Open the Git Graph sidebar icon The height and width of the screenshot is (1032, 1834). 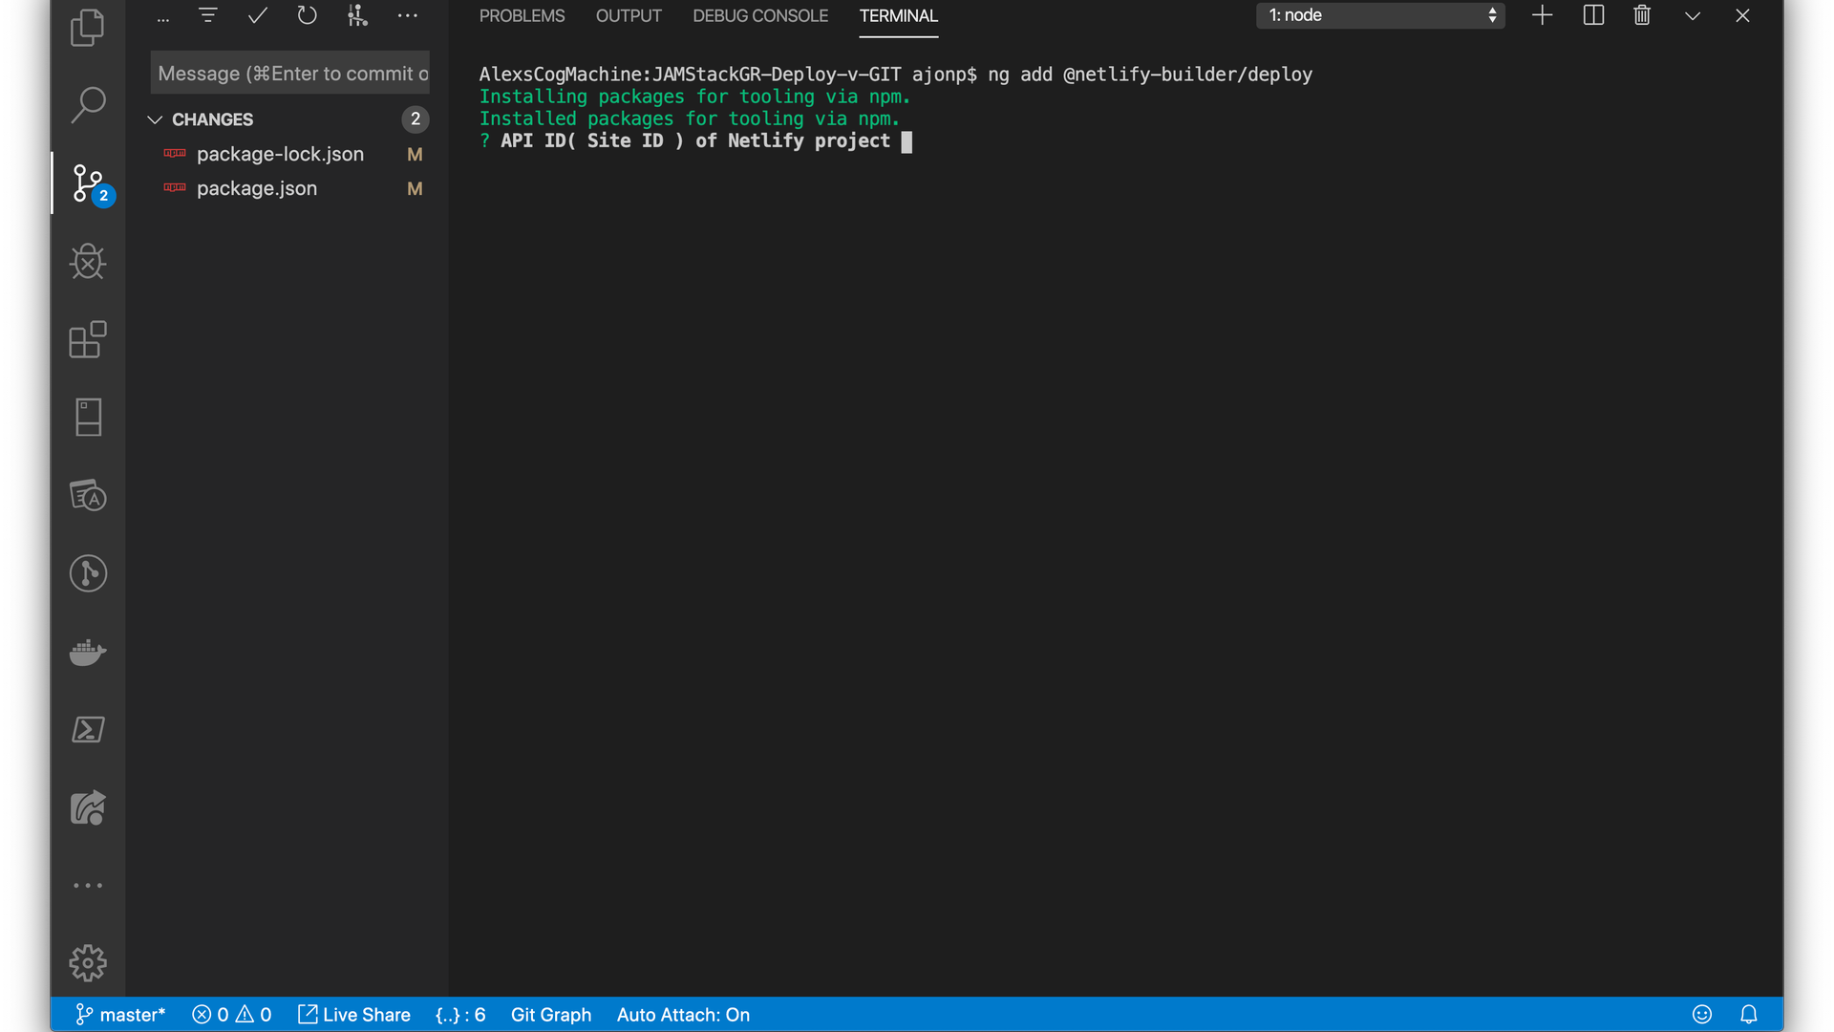pyautogui.click(x=88, y=574)
